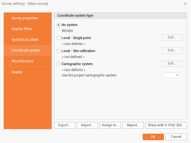191x143 pixels.
Task: Open the Assign to... dialog
Action: tap(110, 125)
